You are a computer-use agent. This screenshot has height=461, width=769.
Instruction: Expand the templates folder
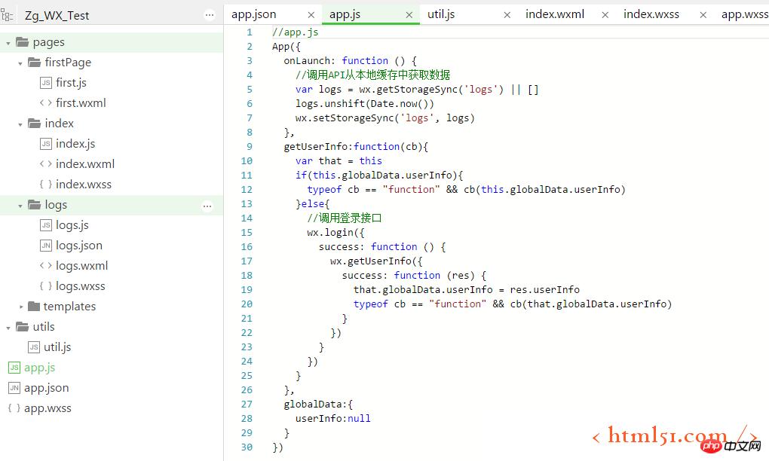click(21, 307)
